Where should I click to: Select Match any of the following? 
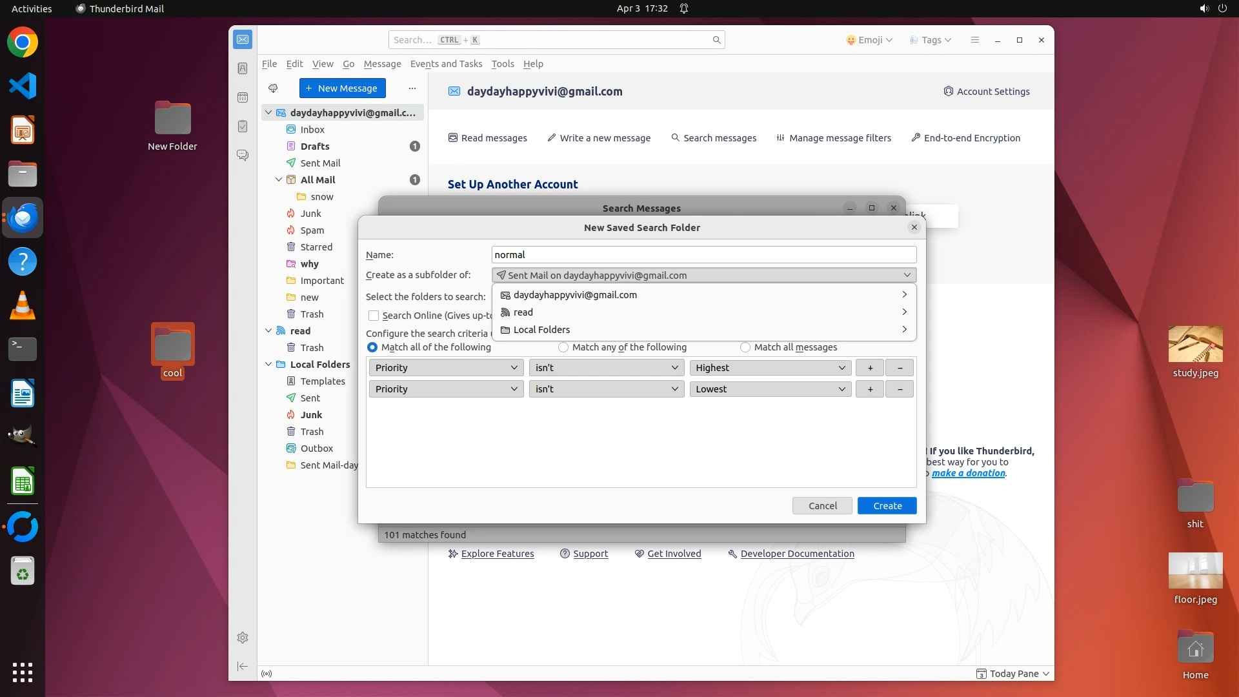[563, 347]
